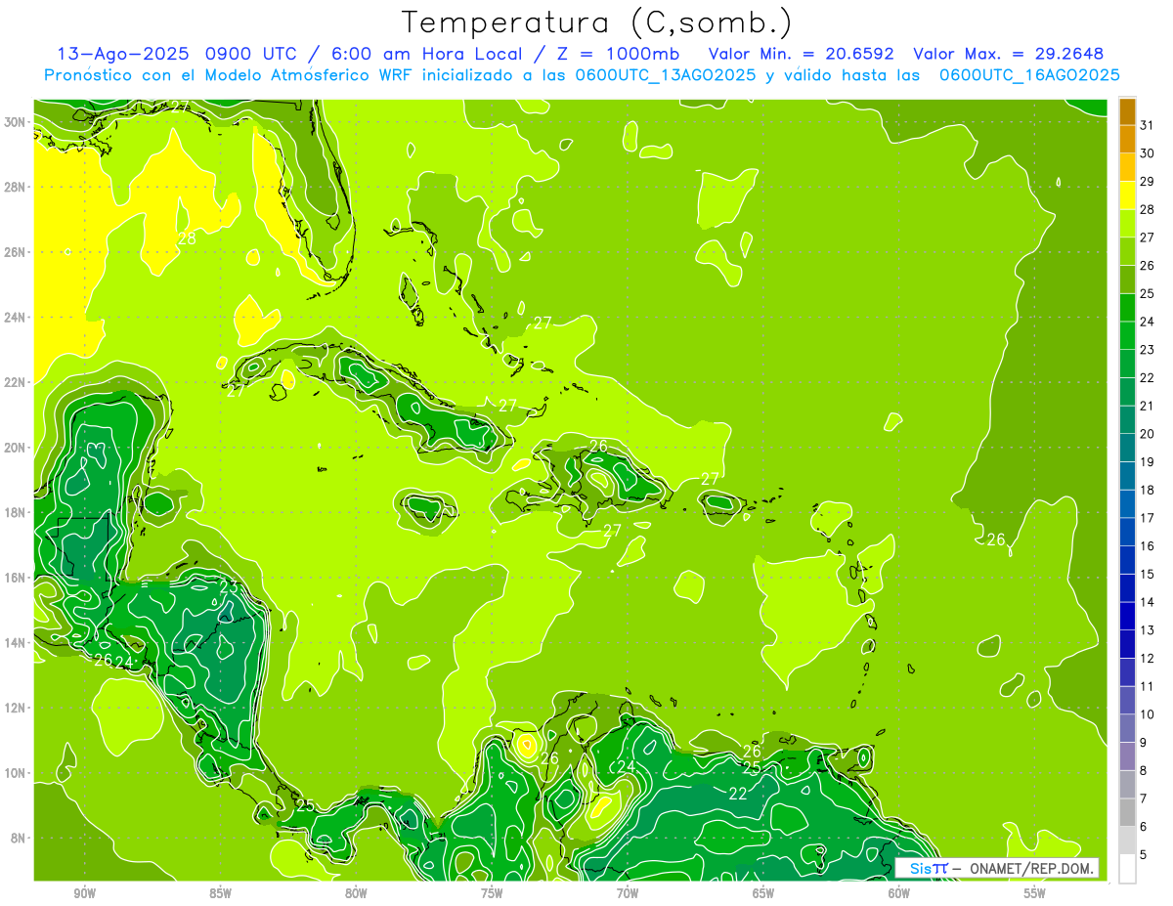Click the 28N latitude axis label

coord(15,187)
